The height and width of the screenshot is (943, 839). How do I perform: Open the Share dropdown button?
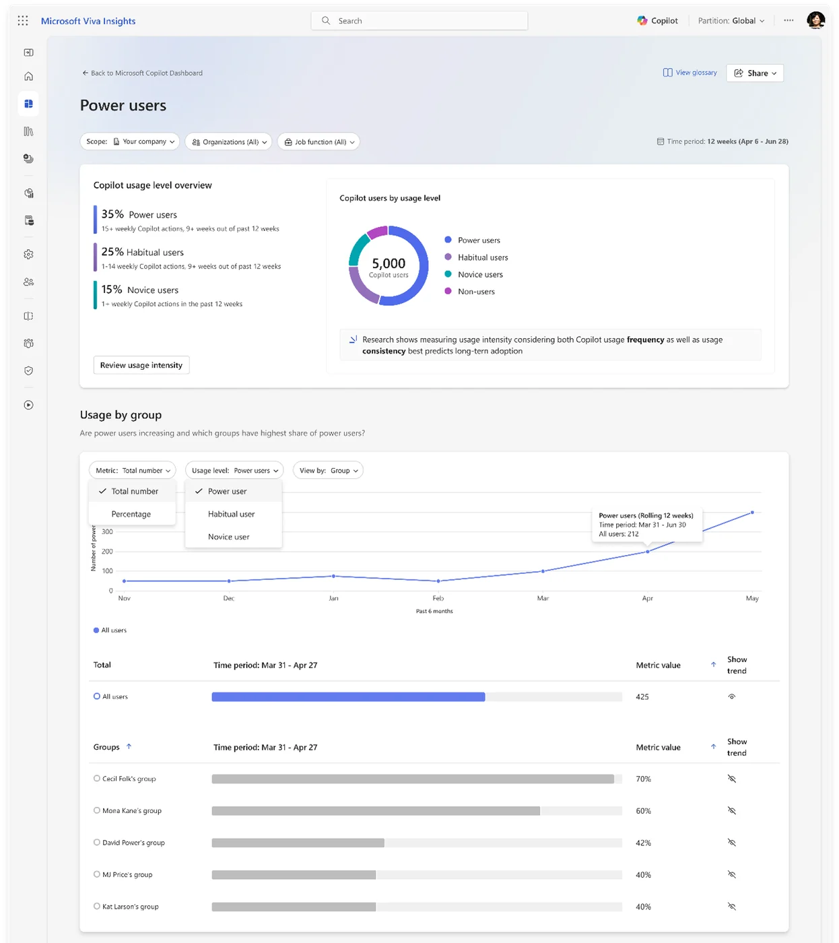point(755,73)
